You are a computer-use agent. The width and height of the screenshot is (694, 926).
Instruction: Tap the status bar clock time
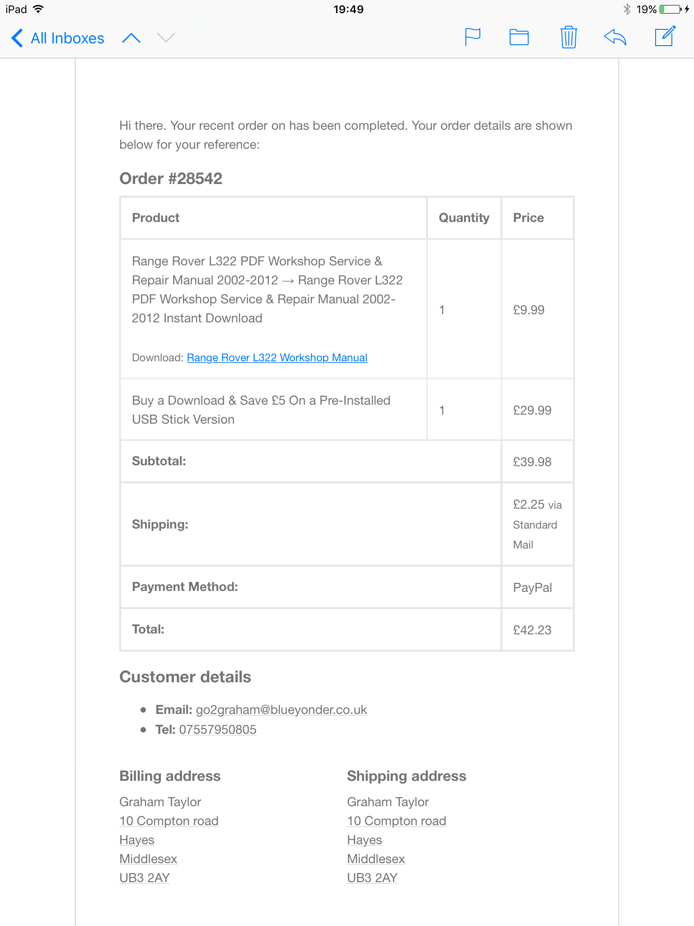pos(348,9)
